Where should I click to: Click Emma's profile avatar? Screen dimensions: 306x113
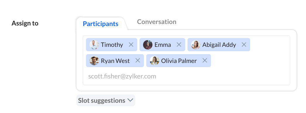point(148,45)
